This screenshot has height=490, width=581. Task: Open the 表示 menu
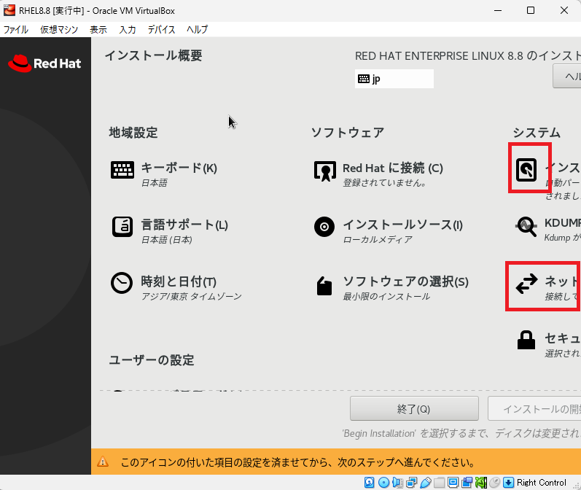click(98, 30)
